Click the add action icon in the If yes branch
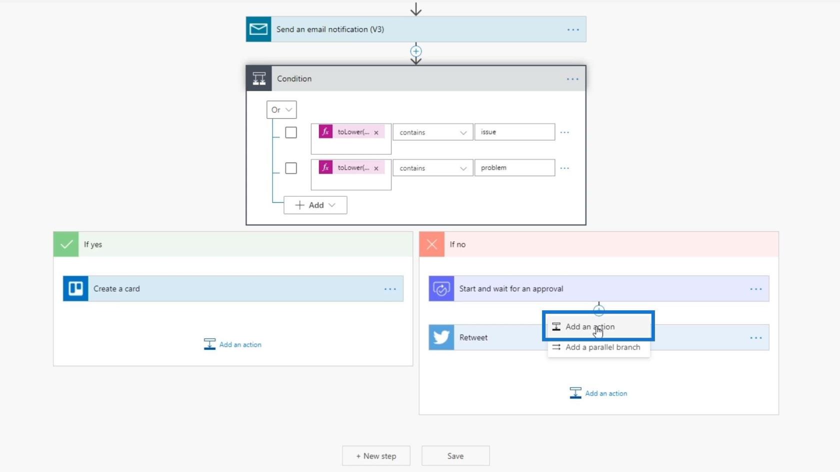This screenshot has width=840, height=472. point(209,344)
